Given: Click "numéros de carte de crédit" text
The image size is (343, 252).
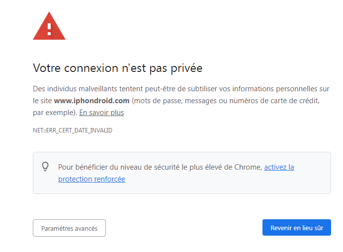Looking at the screenshot, I should tap(274, 101).
